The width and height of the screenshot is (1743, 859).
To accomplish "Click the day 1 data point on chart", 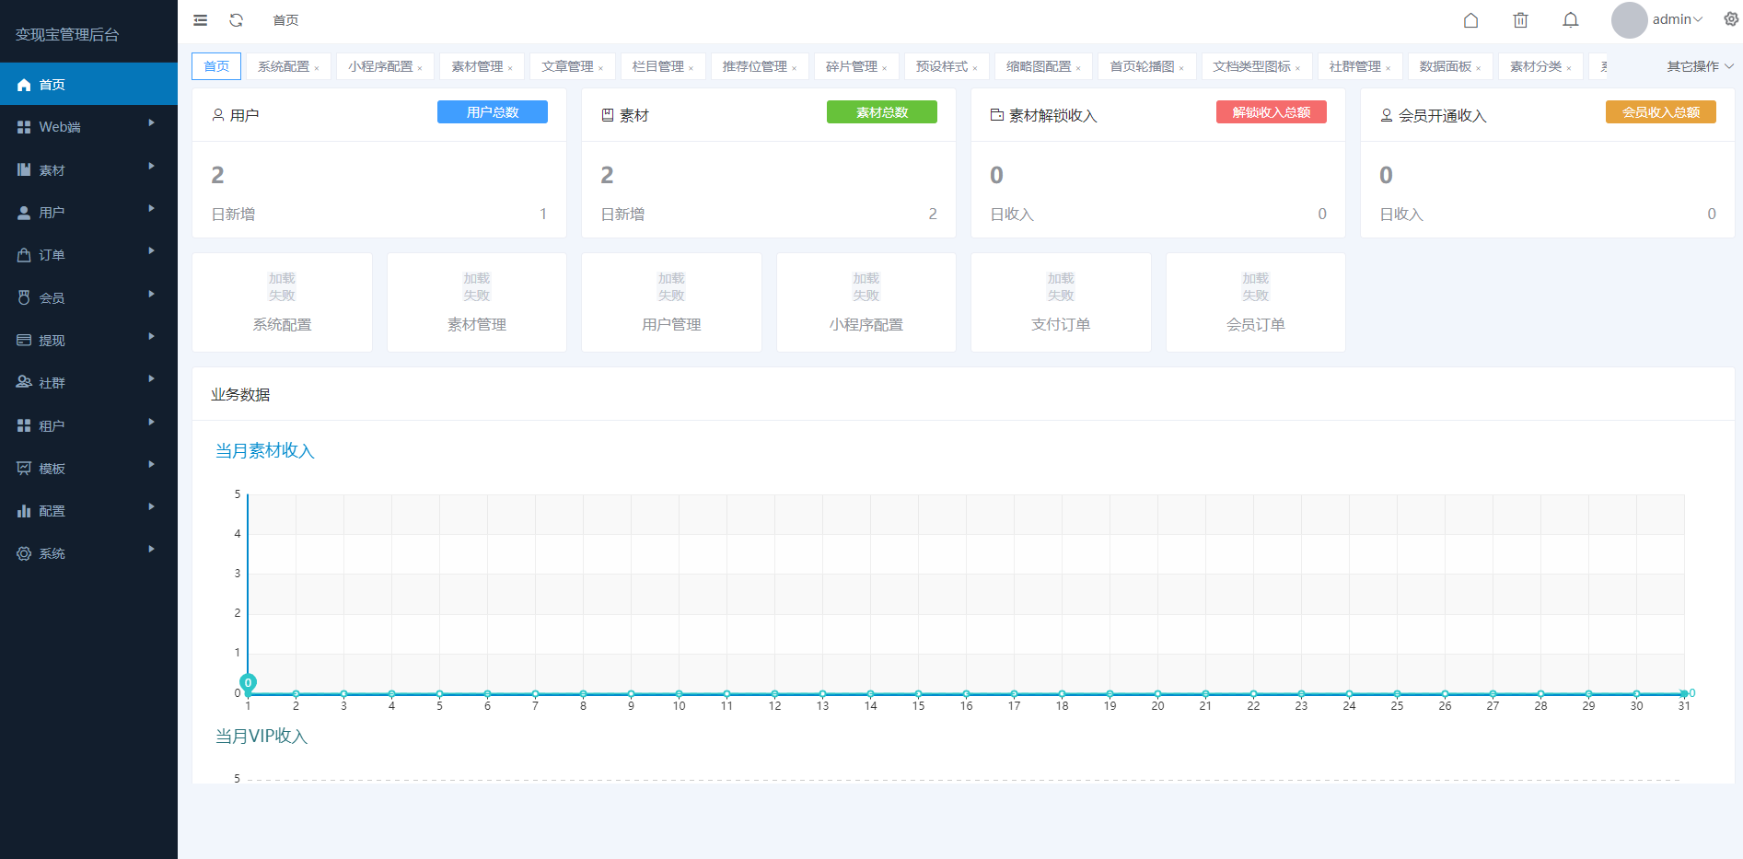I will pos(248,683).
